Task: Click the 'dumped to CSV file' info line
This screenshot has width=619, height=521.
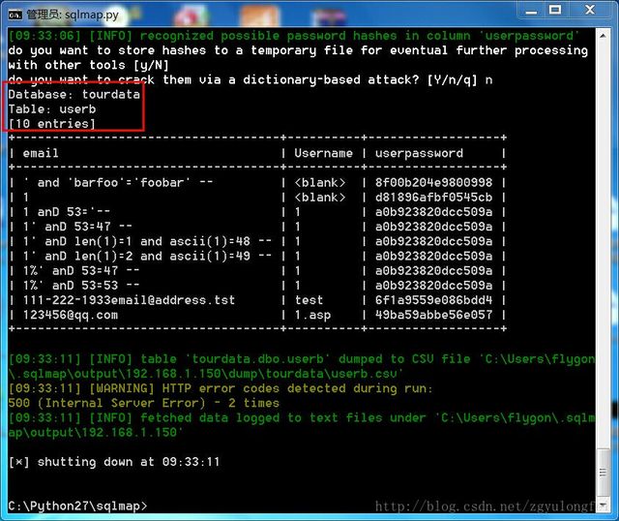Action: [x=302, y=366]
